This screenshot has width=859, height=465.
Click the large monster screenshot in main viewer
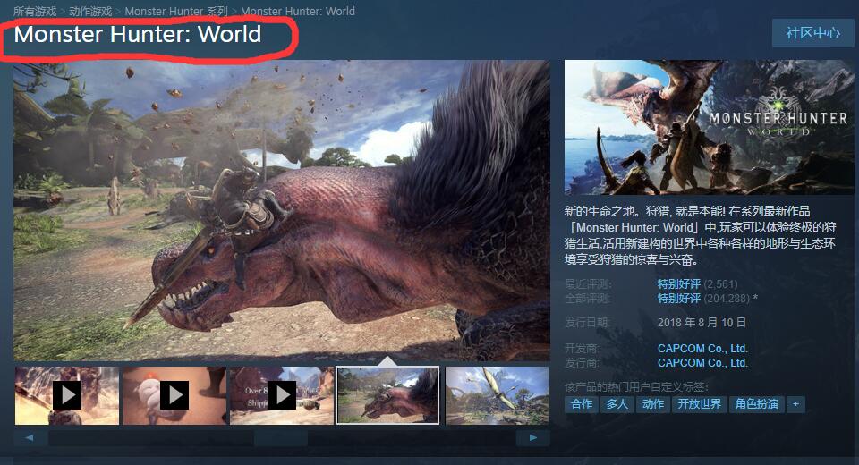coord(282,210)
